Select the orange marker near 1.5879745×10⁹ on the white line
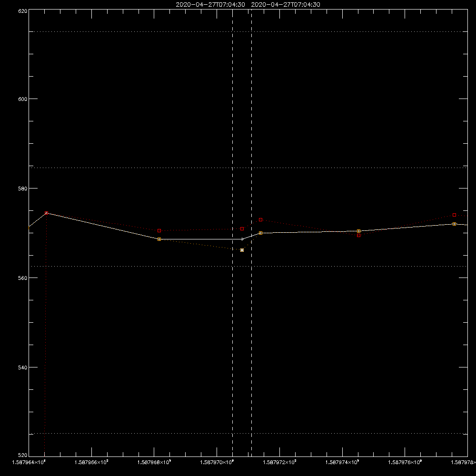The width and height of the screenshot is (476, 476). tap(358, 231)
